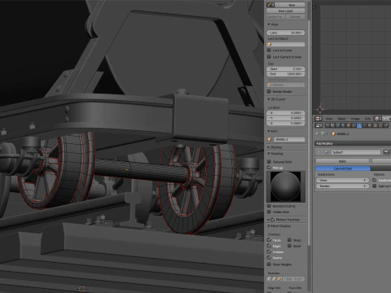Click the Subsurf modifier type icon
The width and height of the screenshot is (391, 293).
327,152
